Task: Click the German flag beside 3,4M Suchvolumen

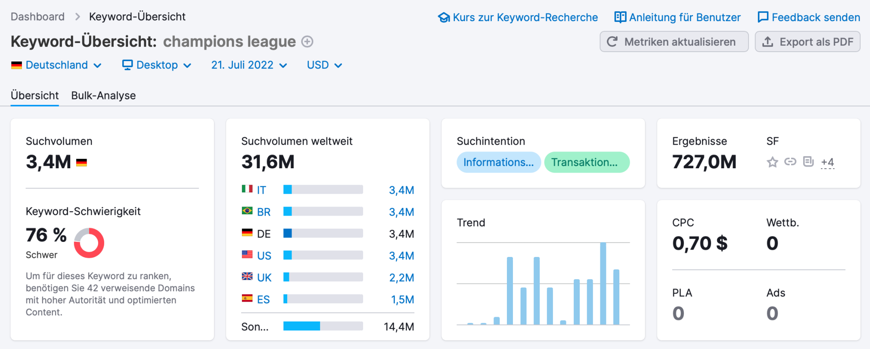Action: pos(81,163)
